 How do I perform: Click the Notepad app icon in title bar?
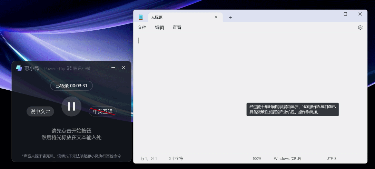click(x=141, y=17)
